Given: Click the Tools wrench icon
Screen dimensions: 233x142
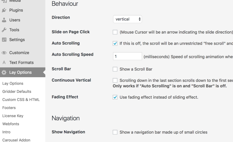Looking at the screenshot, I should (x=4, y=30).
